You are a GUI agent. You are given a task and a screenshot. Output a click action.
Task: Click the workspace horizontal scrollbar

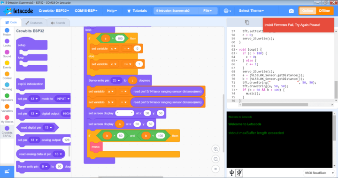pyautogui.click(x=131, y=177)
